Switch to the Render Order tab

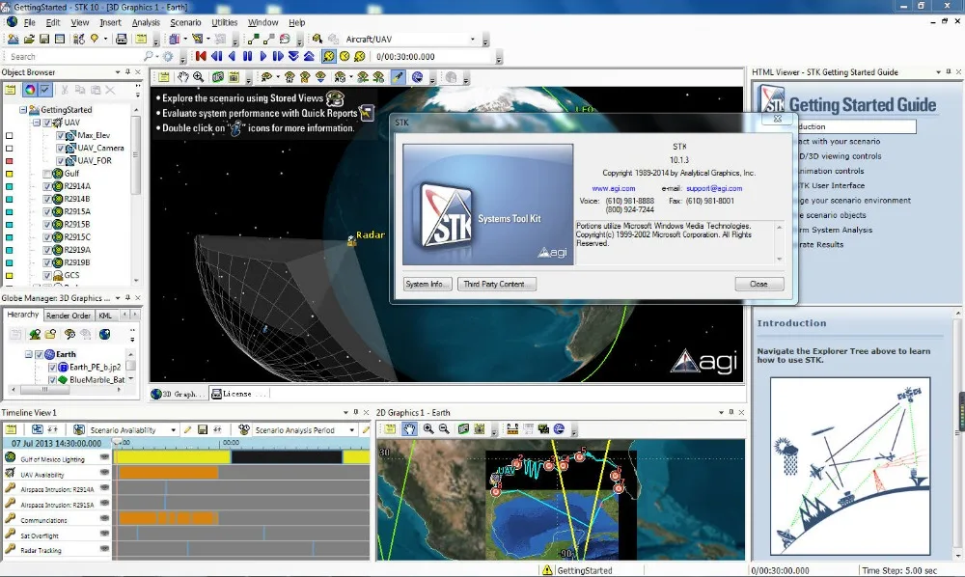[x=69, y=315]
